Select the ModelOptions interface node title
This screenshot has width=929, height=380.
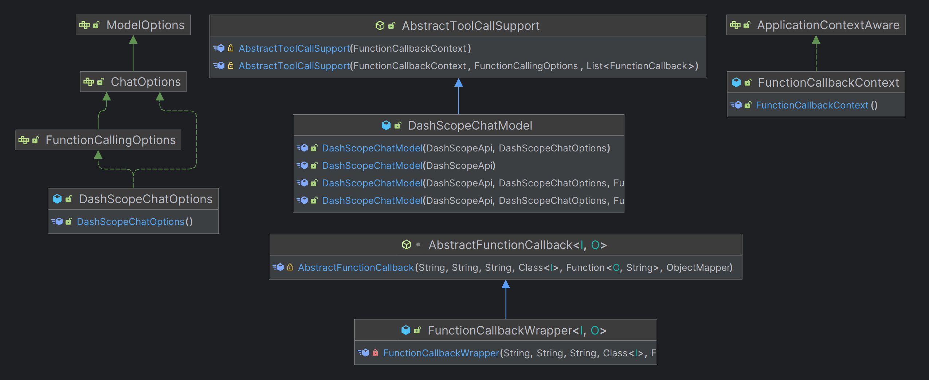[145, 25]
